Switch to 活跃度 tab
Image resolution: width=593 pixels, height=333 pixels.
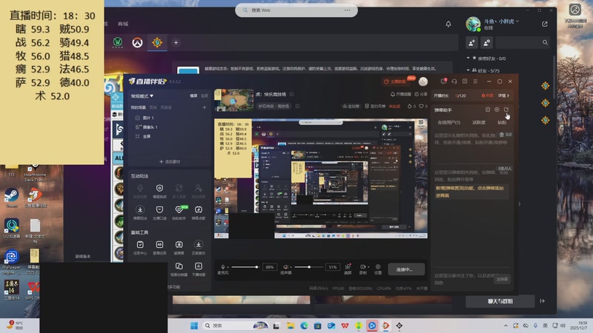coord(479,122)
